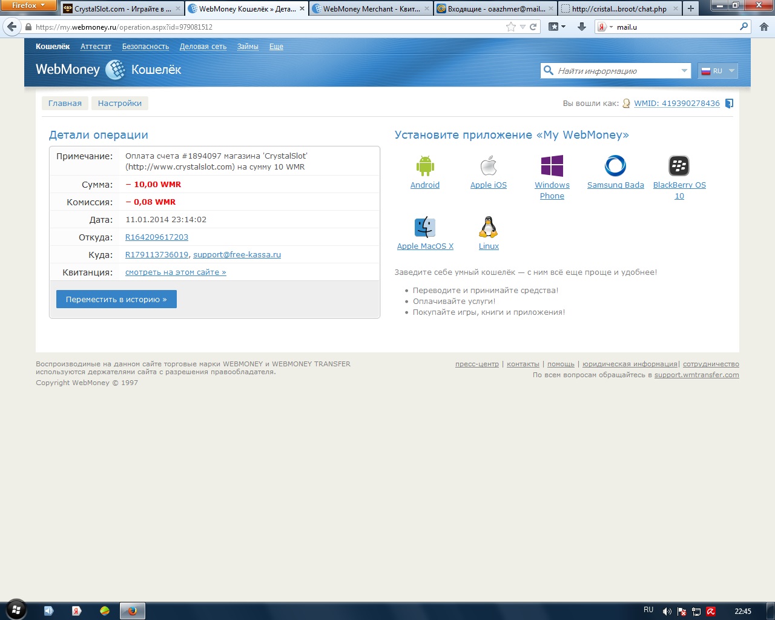The image size is (775, 620).
Task: Open the Firefox menu dropdown
Action: [x=28, y=5]
